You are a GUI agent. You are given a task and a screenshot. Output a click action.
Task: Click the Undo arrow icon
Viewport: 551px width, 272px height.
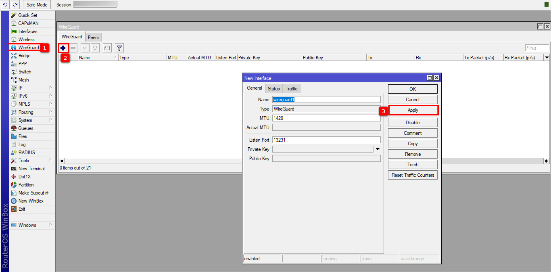tap(5, 4)
